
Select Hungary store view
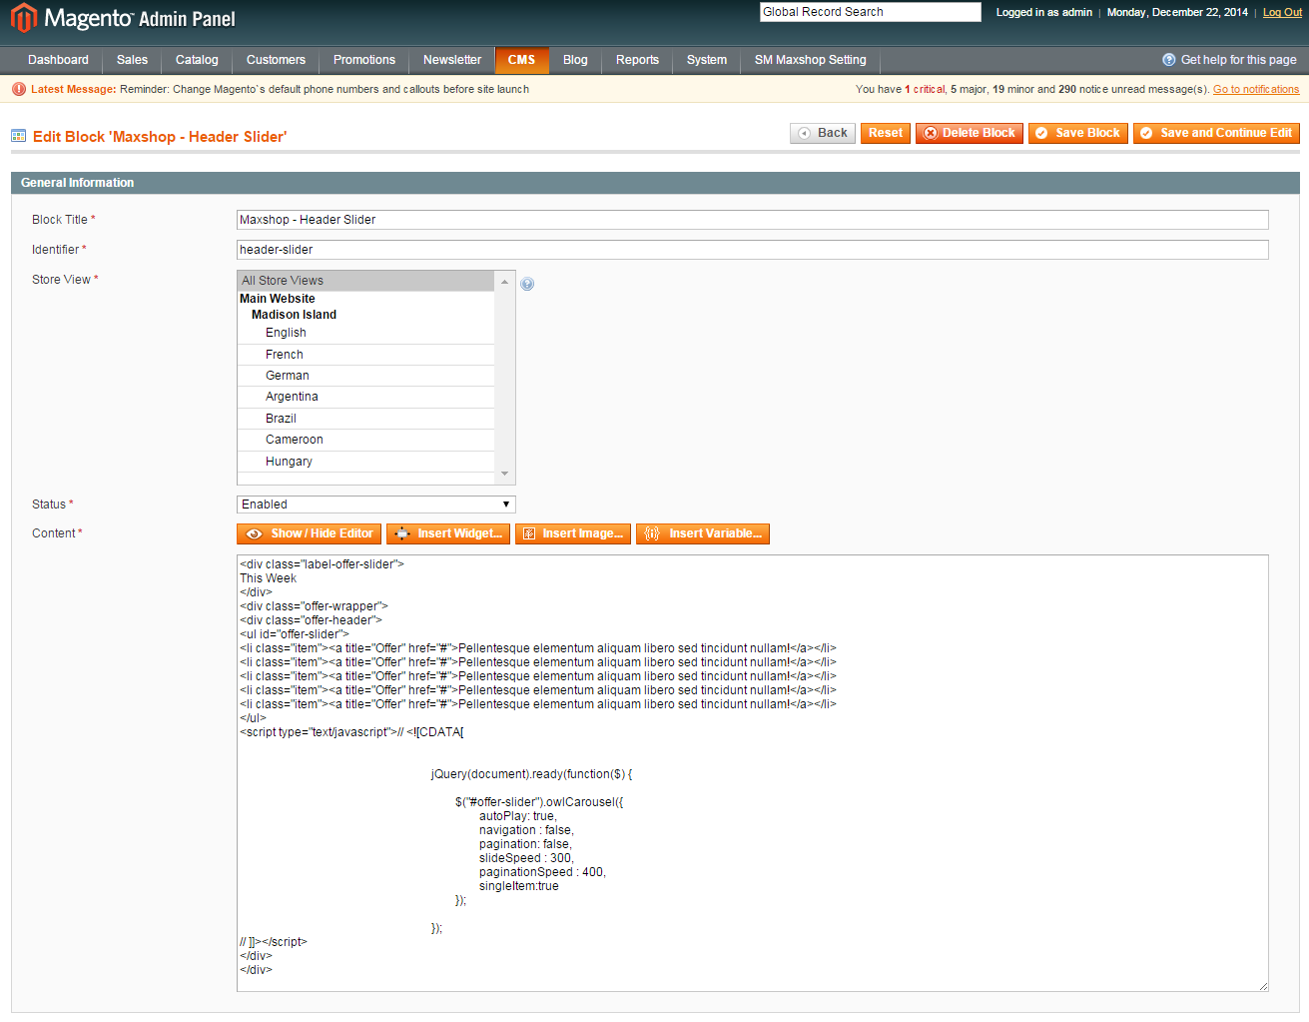click(365, 462)
